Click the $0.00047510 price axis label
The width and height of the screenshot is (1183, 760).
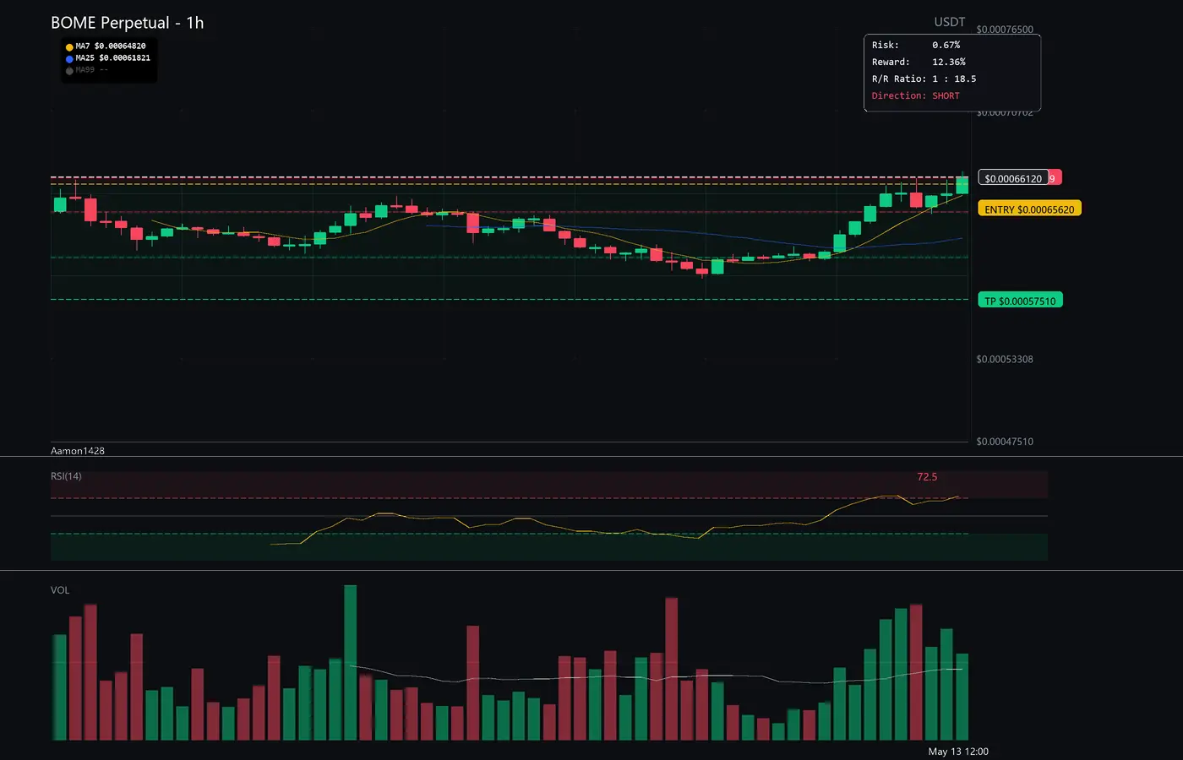(1005, 442)
